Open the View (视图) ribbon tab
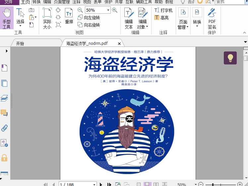248x186 pixels. (87, 2)
